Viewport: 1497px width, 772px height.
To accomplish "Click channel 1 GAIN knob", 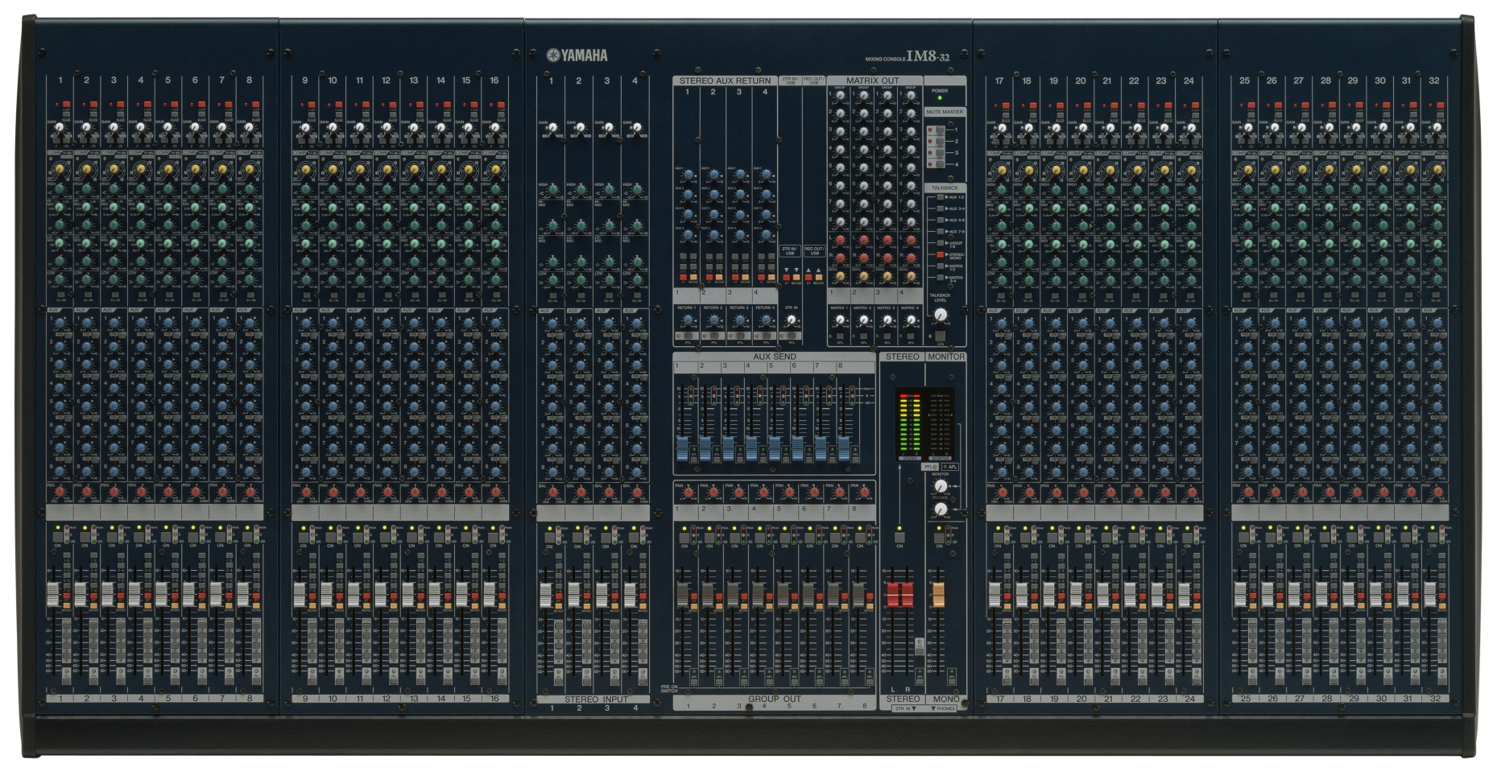I will point(60,127).
